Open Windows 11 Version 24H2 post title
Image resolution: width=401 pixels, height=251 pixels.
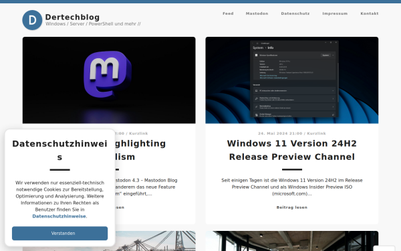[292, 150]
